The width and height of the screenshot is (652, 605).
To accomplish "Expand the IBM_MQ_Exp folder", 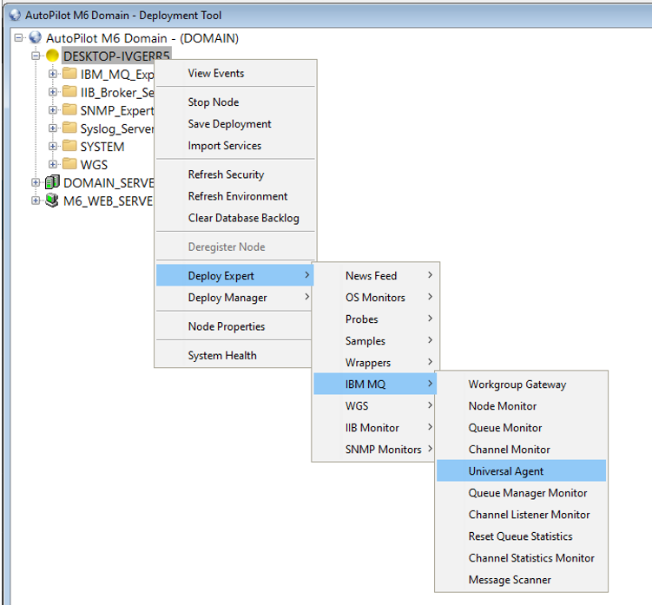I will point(52,74).
